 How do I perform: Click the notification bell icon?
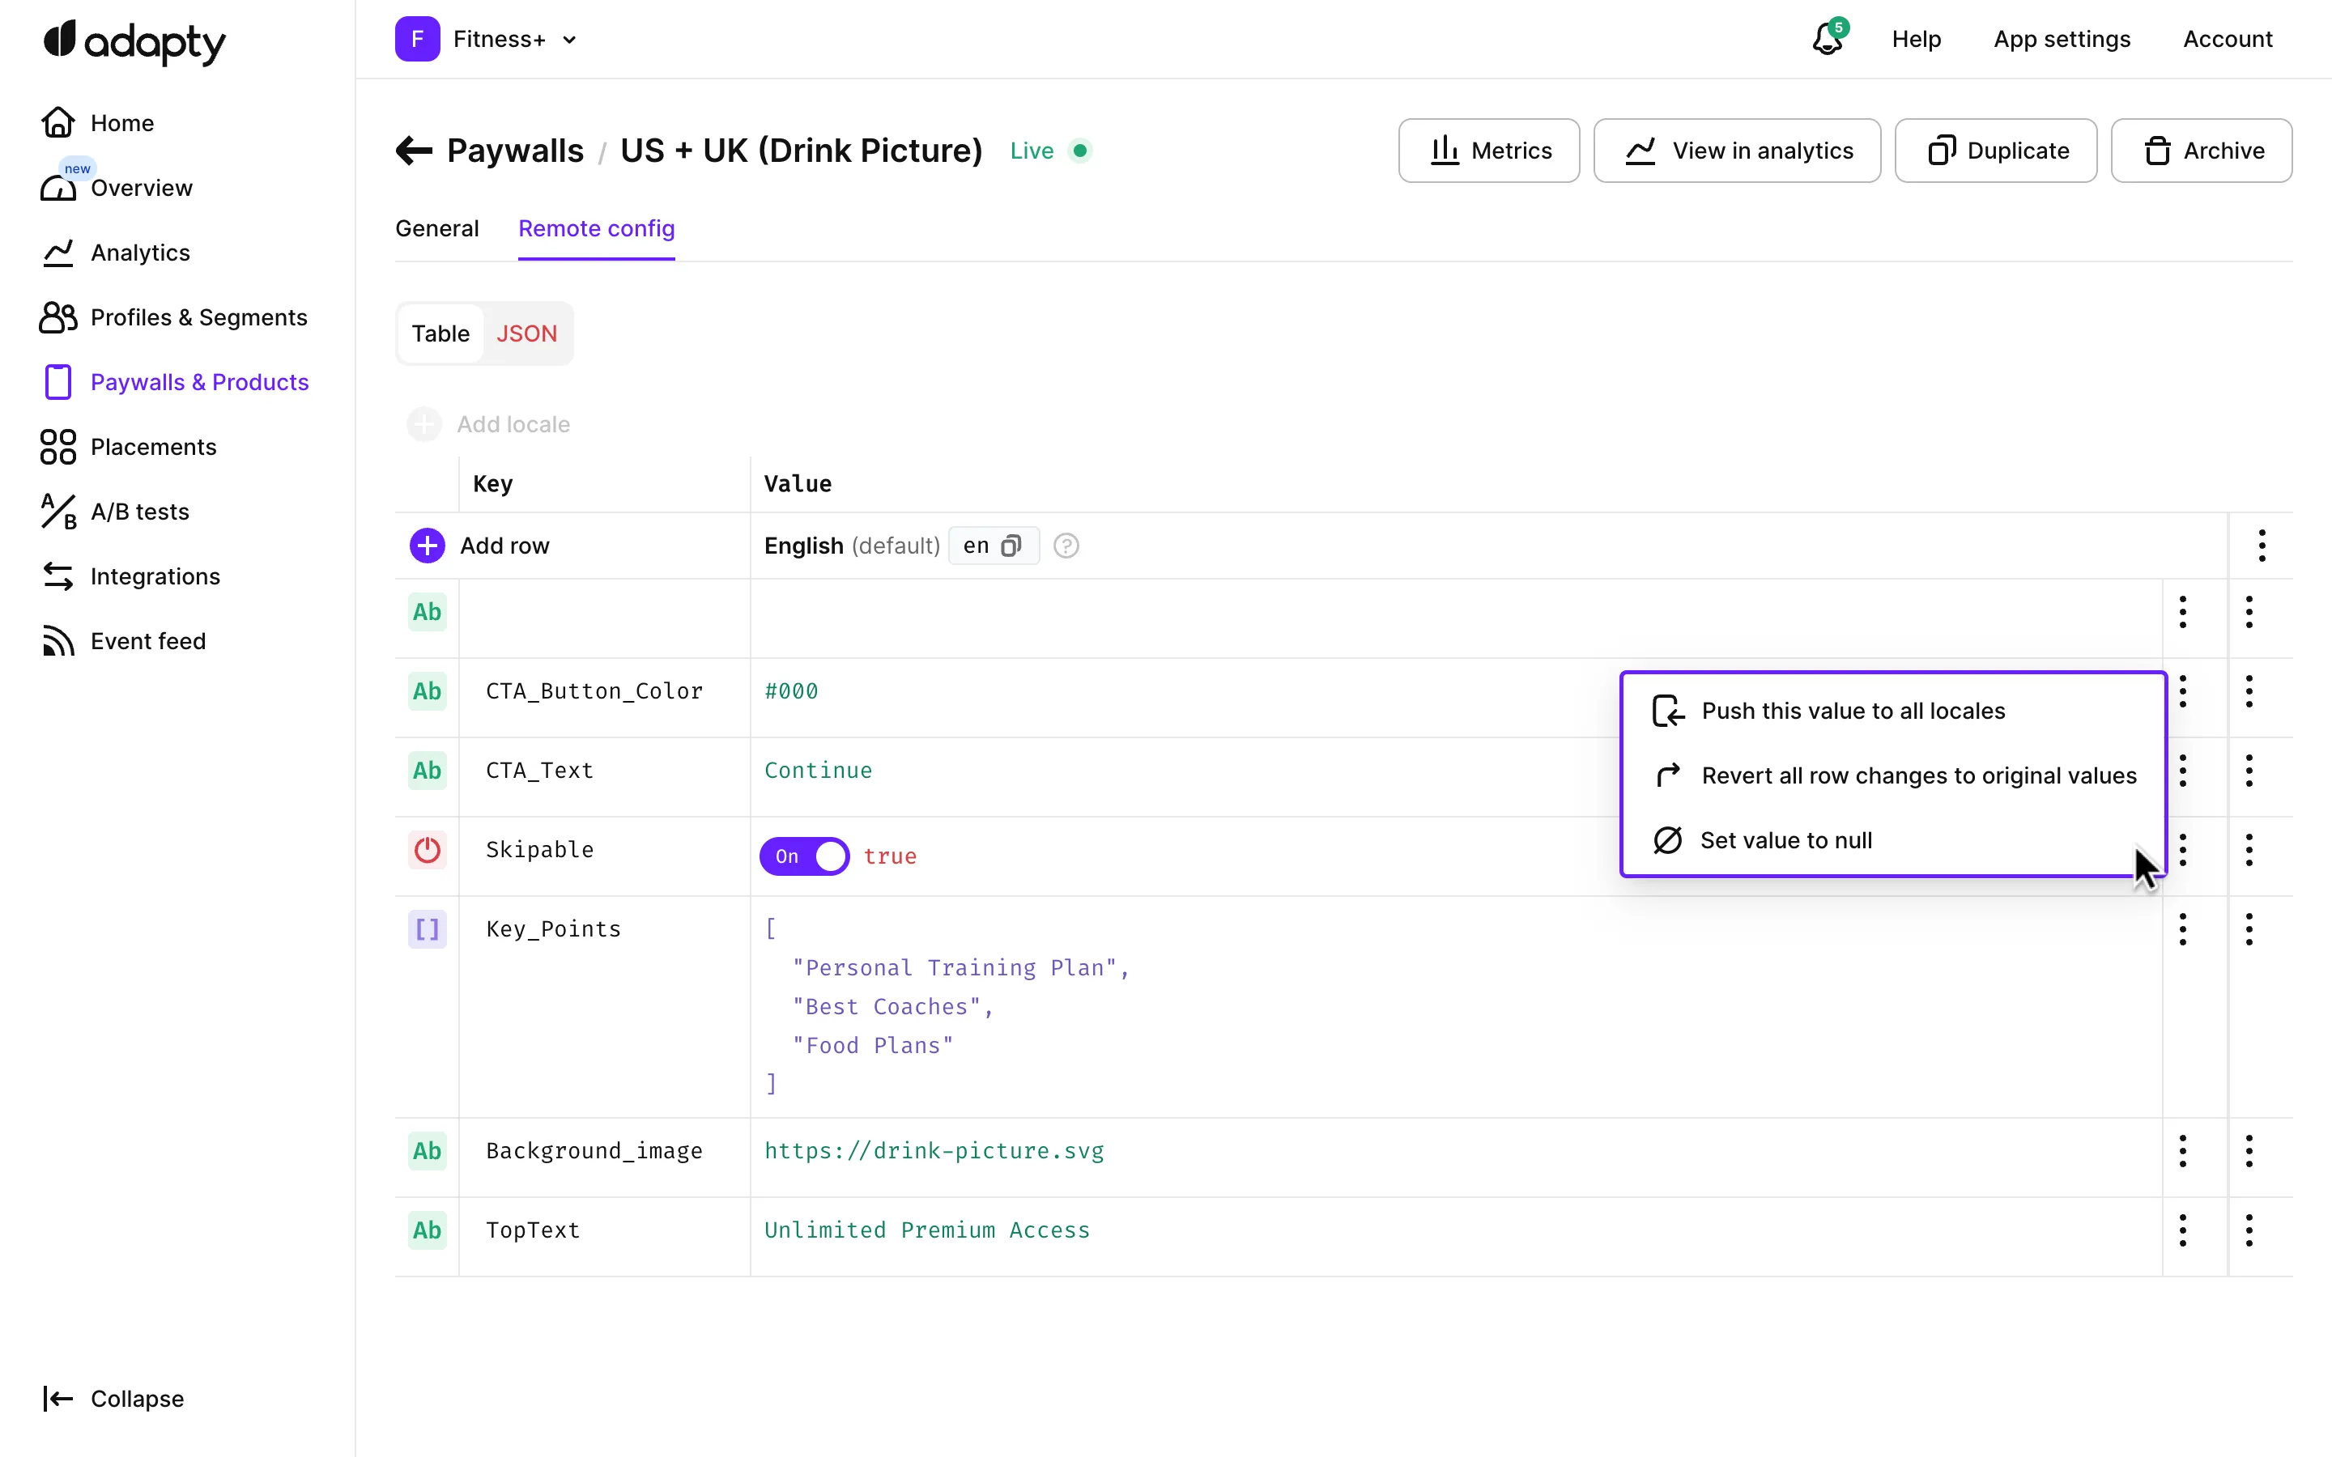[x=1826, y=40]
